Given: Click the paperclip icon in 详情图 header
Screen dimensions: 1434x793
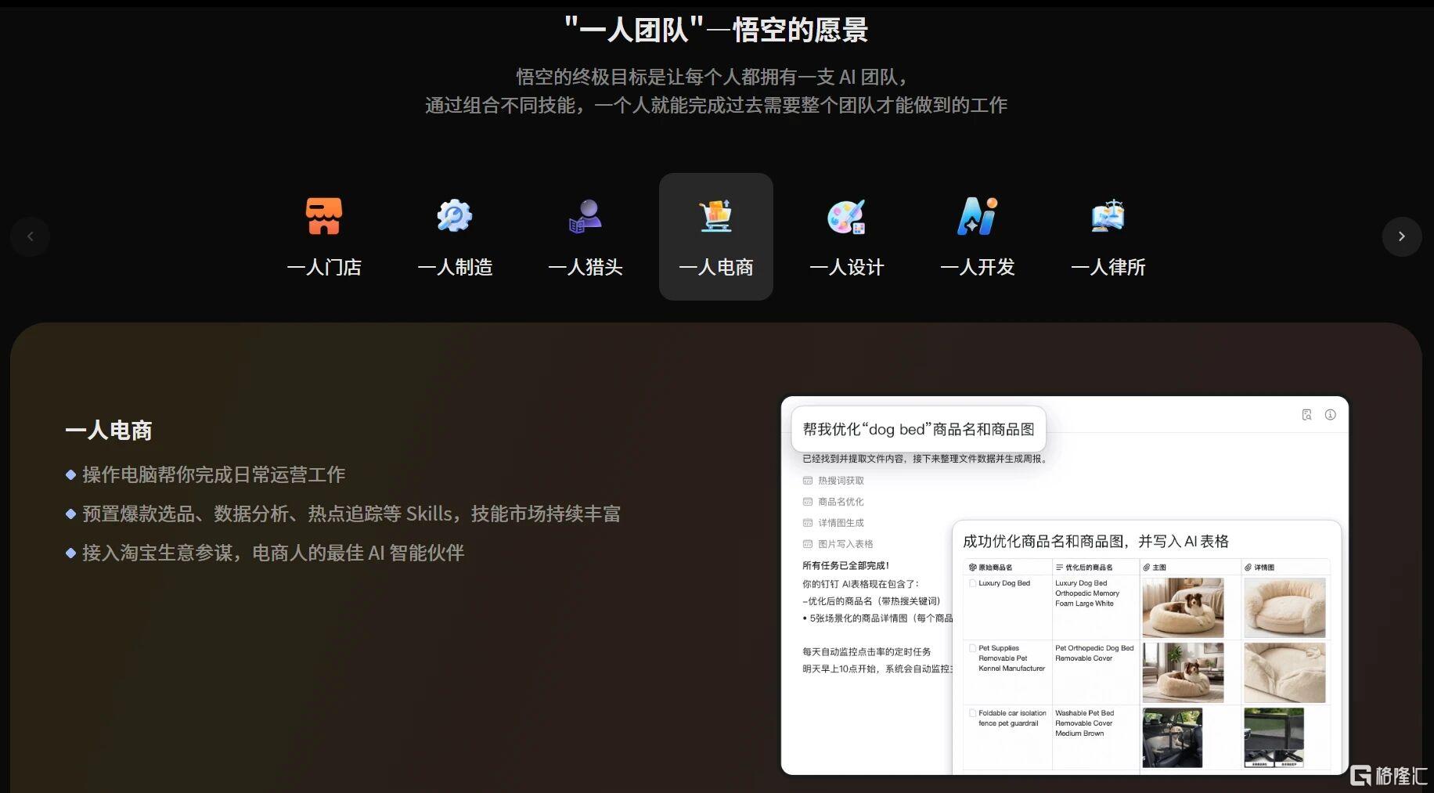Looking at the screenshot, I should click(1248, 568).
